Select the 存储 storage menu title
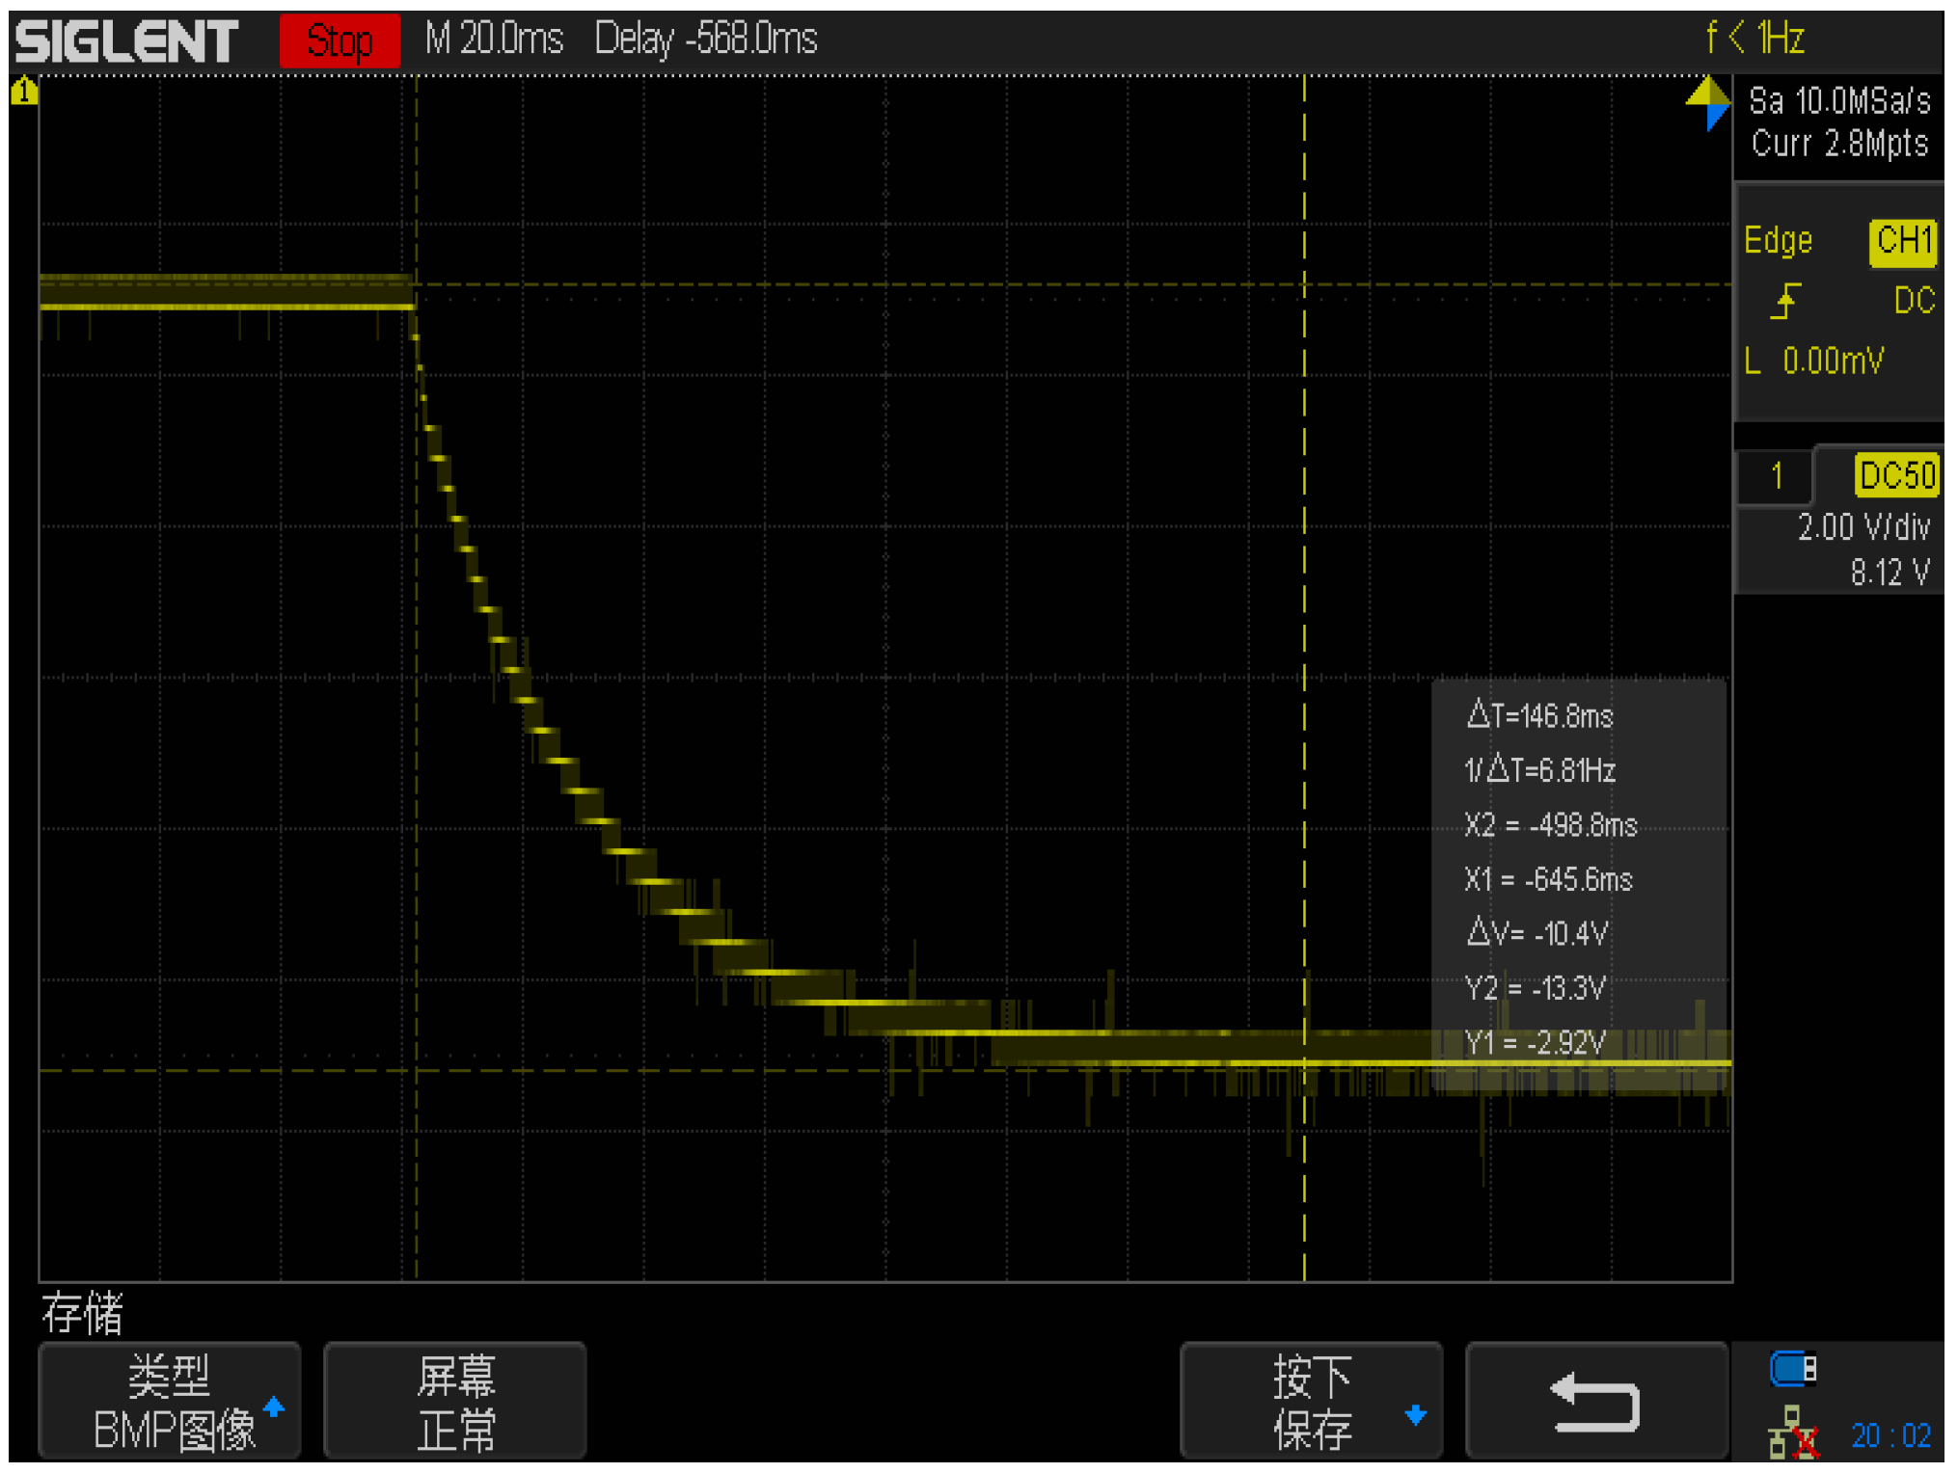1958x1473 pixels. coord(82,1313)
